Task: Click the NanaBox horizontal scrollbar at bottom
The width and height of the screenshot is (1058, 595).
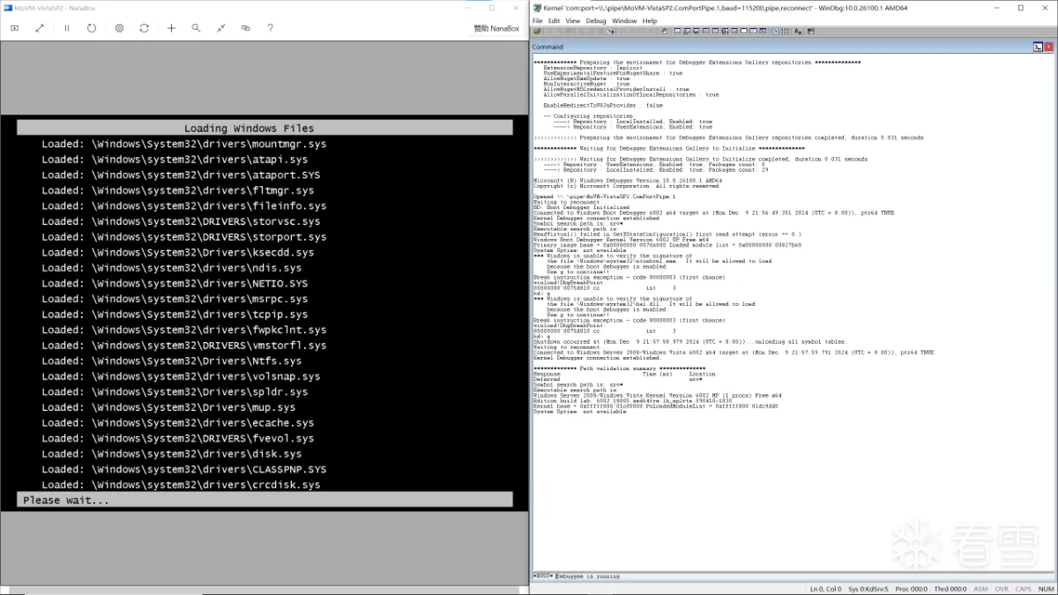Action: tap(264, 590)
